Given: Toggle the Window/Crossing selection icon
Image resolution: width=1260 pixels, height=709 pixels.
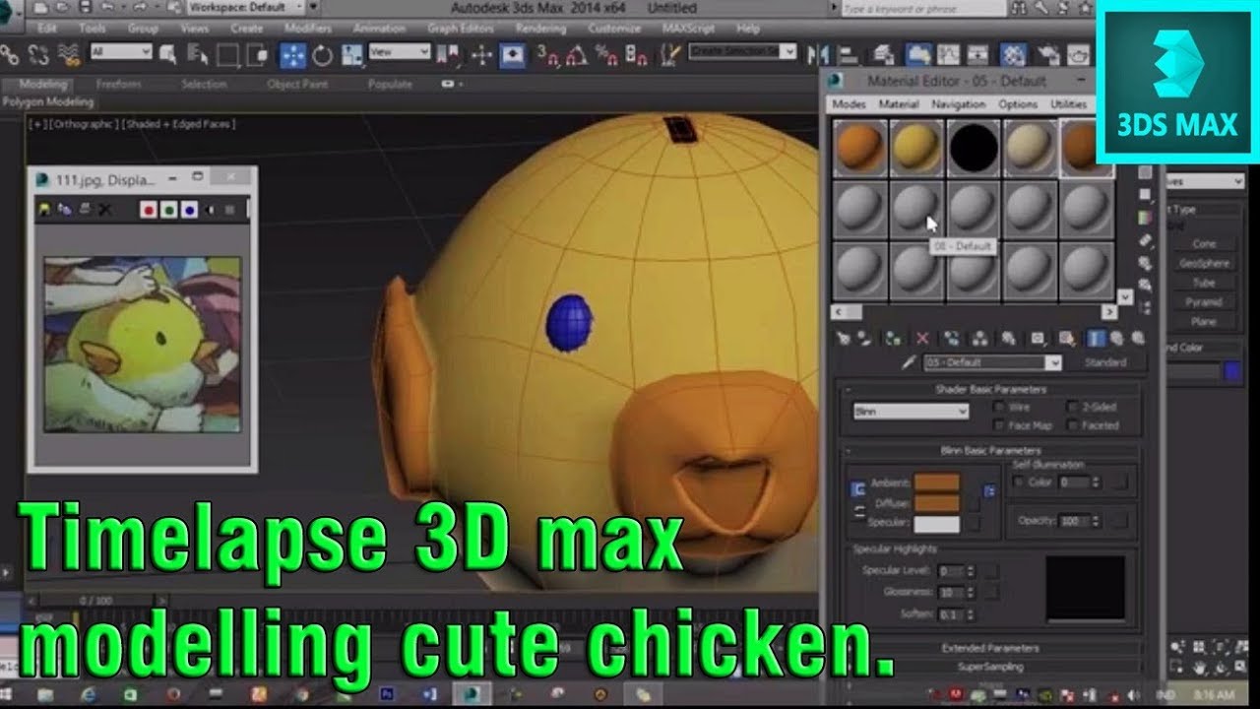Looking at the screenshot, I should coord(256,54).
